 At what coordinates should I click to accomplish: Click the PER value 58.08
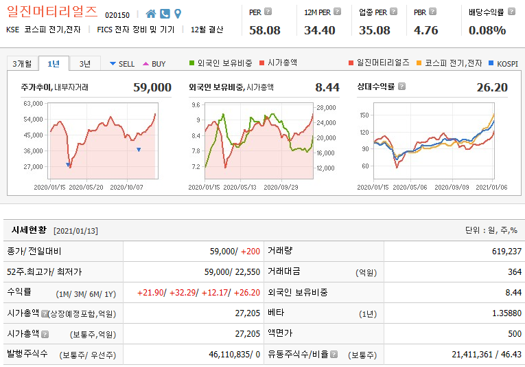(264, 30)
